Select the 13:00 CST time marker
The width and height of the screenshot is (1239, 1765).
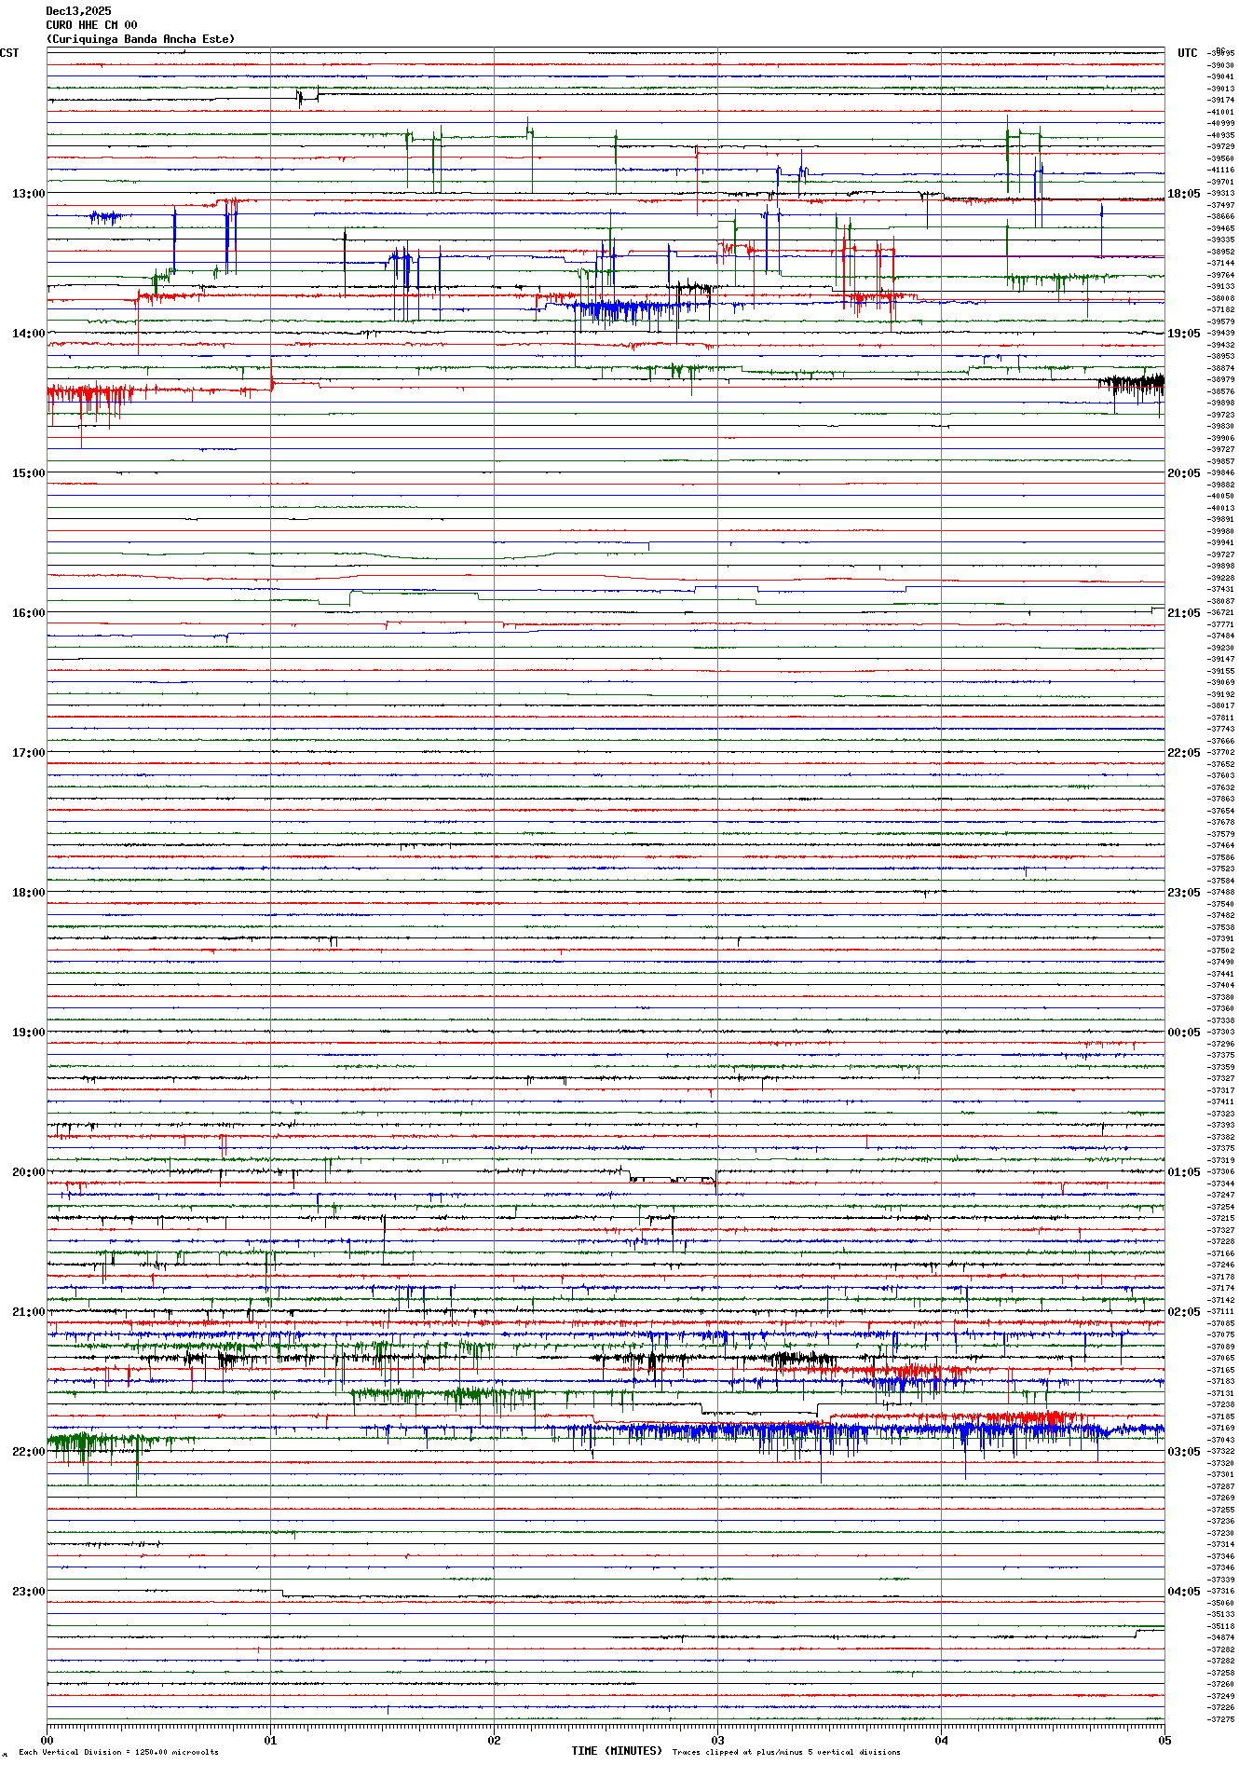pos(28,194)
